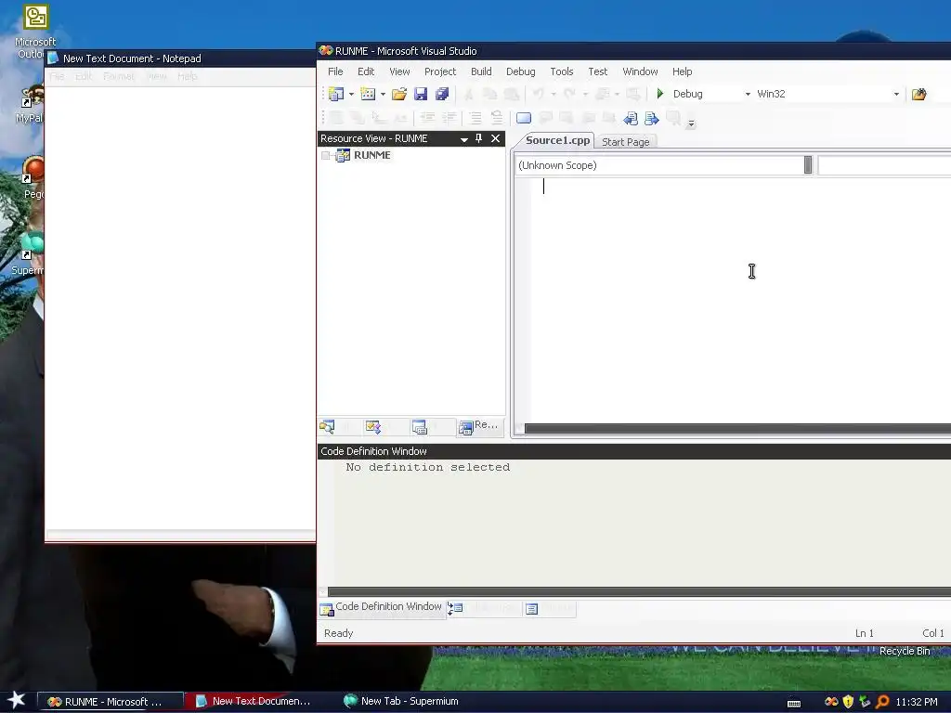Image resolution: width=951 pixels, height=713 pixels.
Task: Switch to the Solution Explorer tab icon
Action: point(327,427)
